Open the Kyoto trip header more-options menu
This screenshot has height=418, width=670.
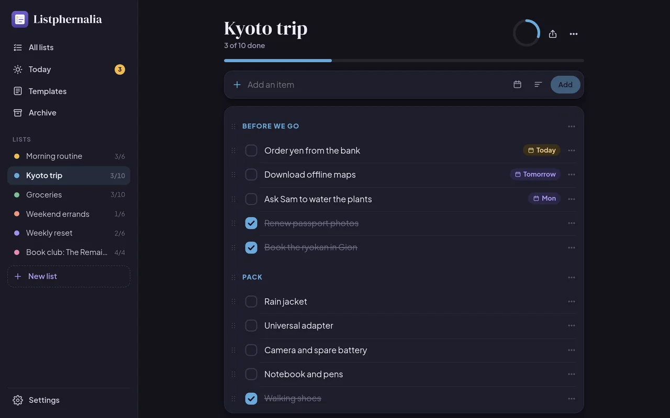574,34
